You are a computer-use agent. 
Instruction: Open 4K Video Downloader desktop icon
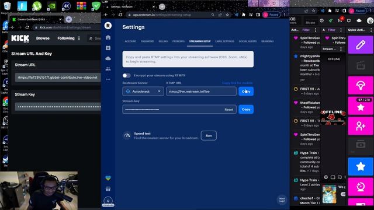(x=66, y=6)
